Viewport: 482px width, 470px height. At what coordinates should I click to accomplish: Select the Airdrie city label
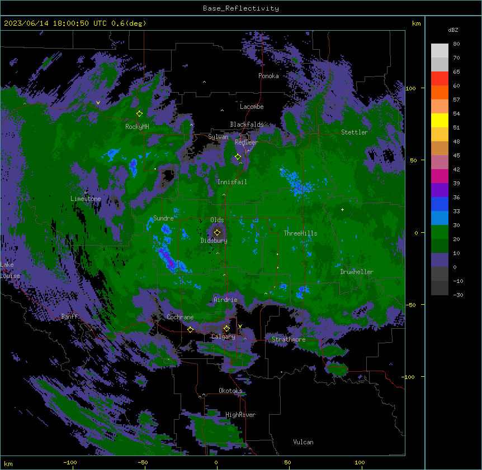coord(226,300)
